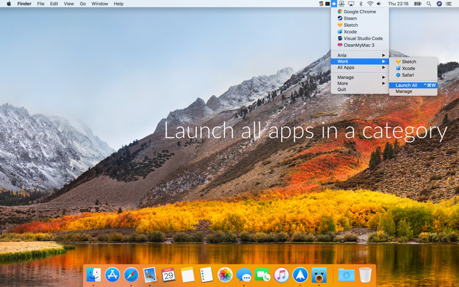Open Safari compass icon in the Dock
This screenshot has width=459, height=287.
pos(131,275)
